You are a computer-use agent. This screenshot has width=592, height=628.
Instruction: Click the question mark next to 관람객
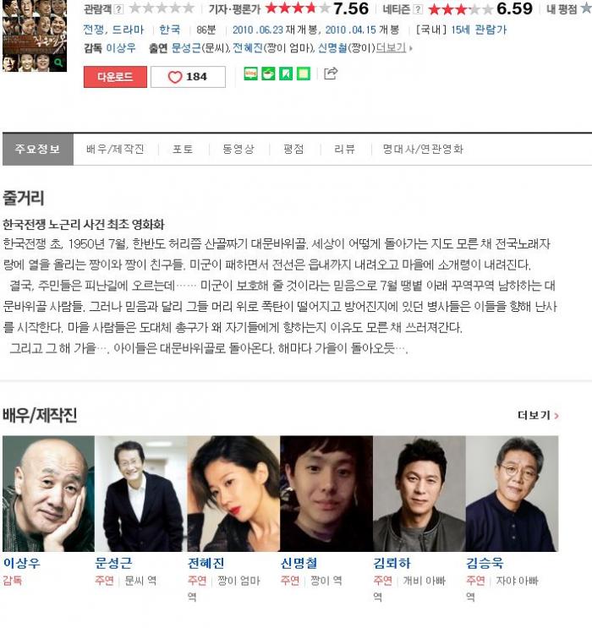coord(119,8)
